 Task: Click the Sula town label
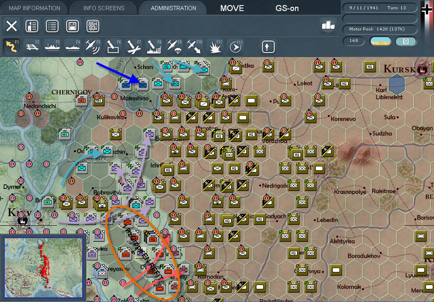pyautogui.click(x=390, y=117)
